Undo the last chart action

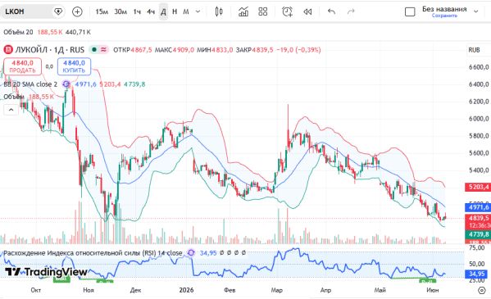click(331, 11)
